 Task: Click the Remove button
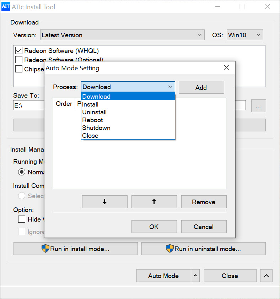pyautogui.click(x=204, y=202)
